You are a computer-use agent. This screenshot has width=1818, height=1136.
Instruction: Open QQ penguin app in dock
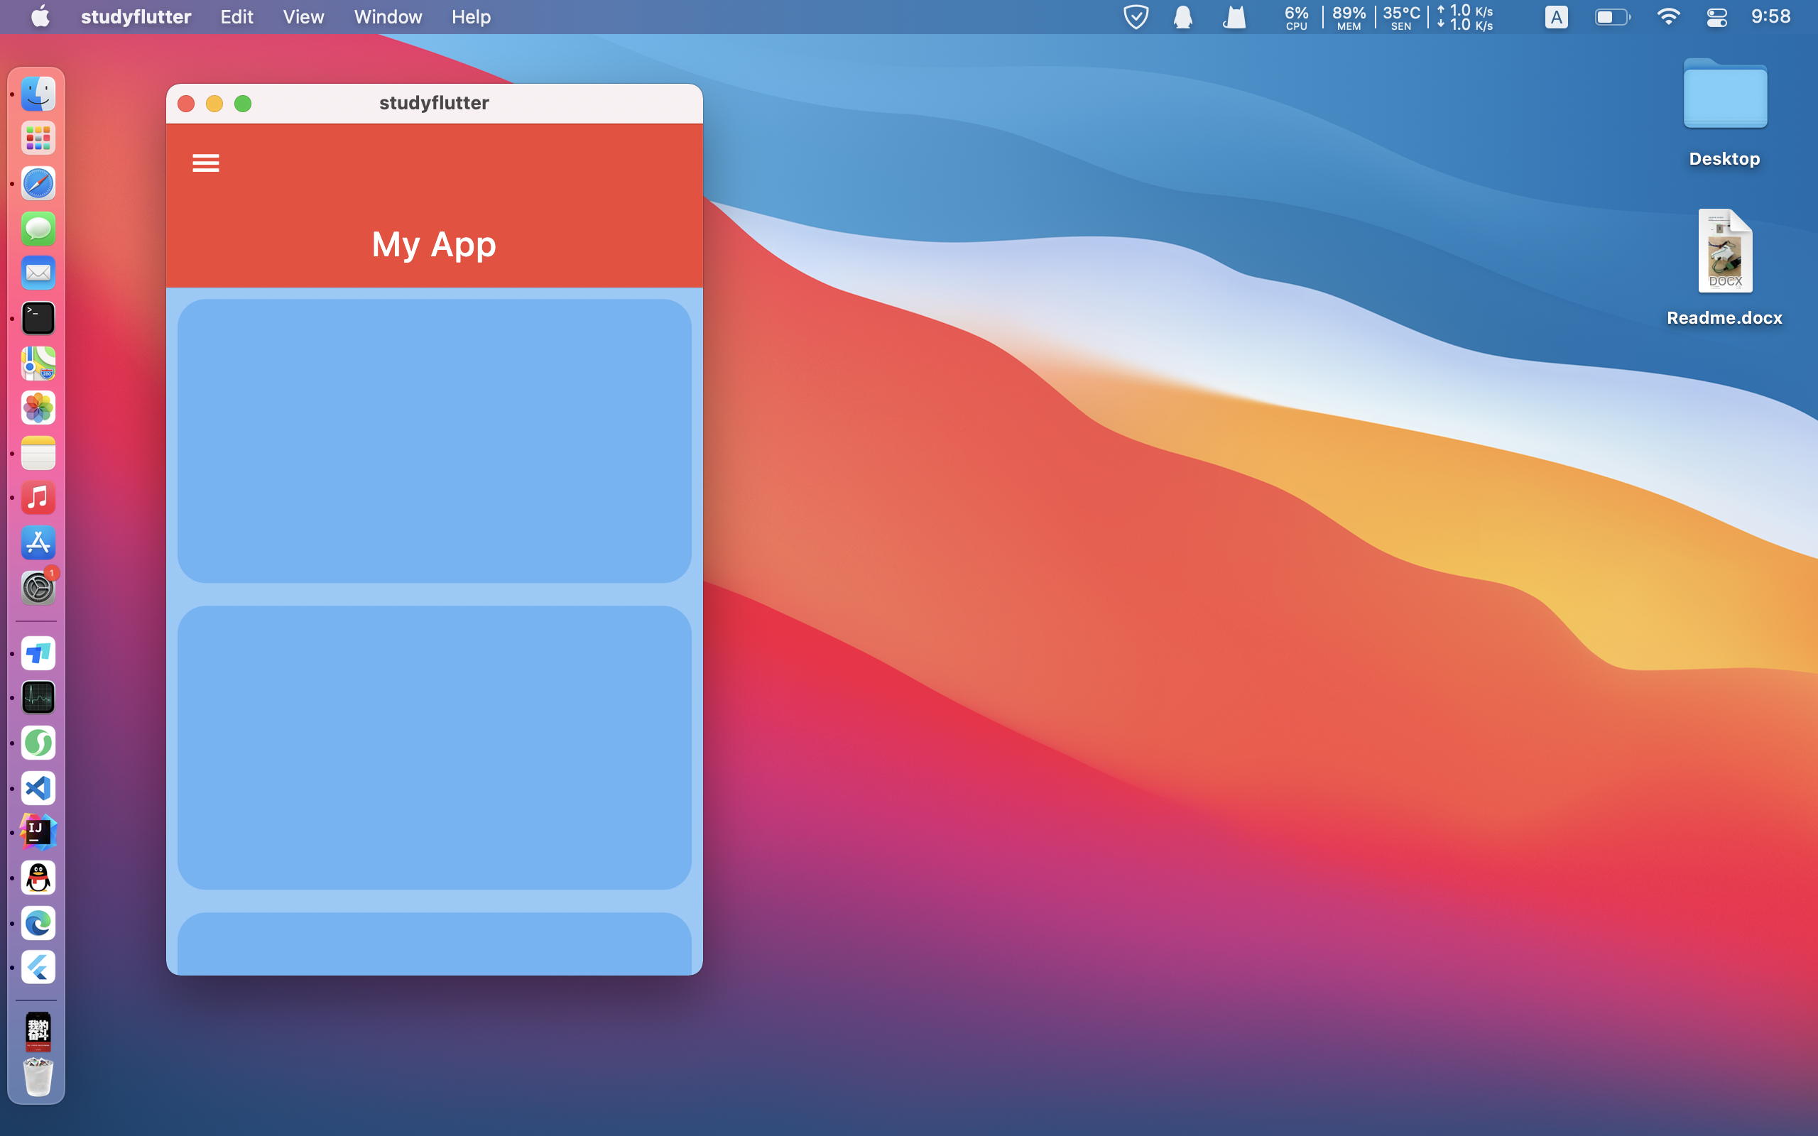tap(38, 878)
